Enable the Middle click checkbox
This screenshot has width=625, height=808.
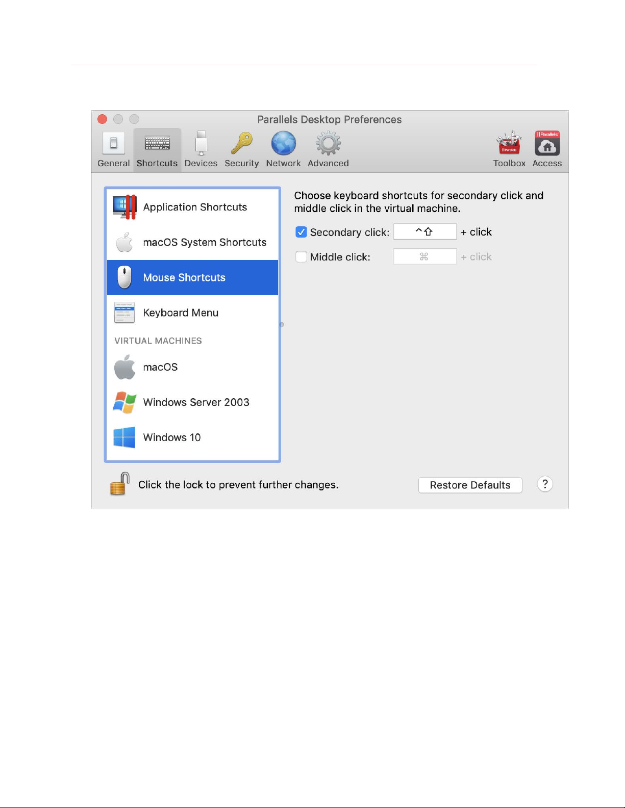click(x=301, y=257)
